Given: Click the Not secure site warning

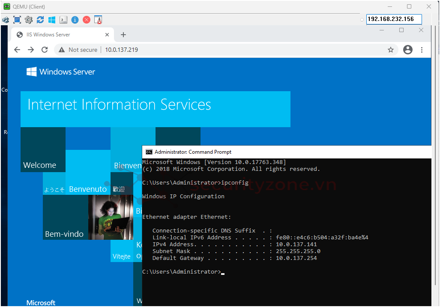Looking at the screenshot, I should 78,50.
